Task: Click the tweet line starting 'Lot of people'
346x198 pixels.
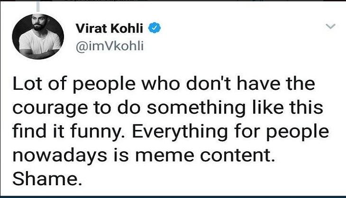Action: (x=164, y=84)
